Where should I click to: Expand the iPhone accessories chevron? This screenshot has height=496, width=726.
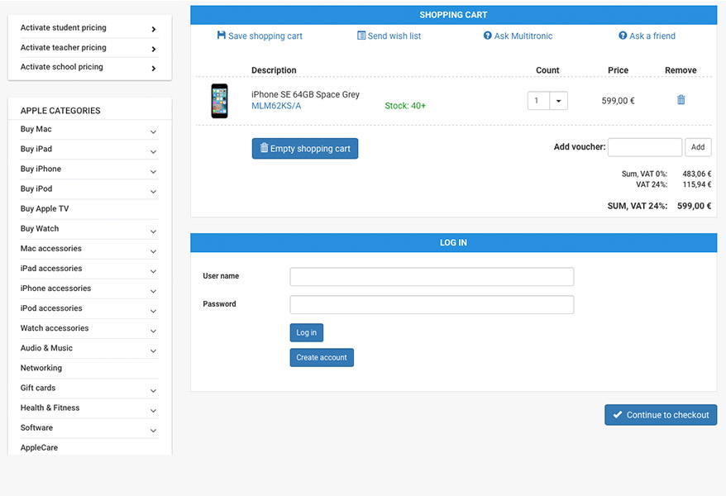153,291
